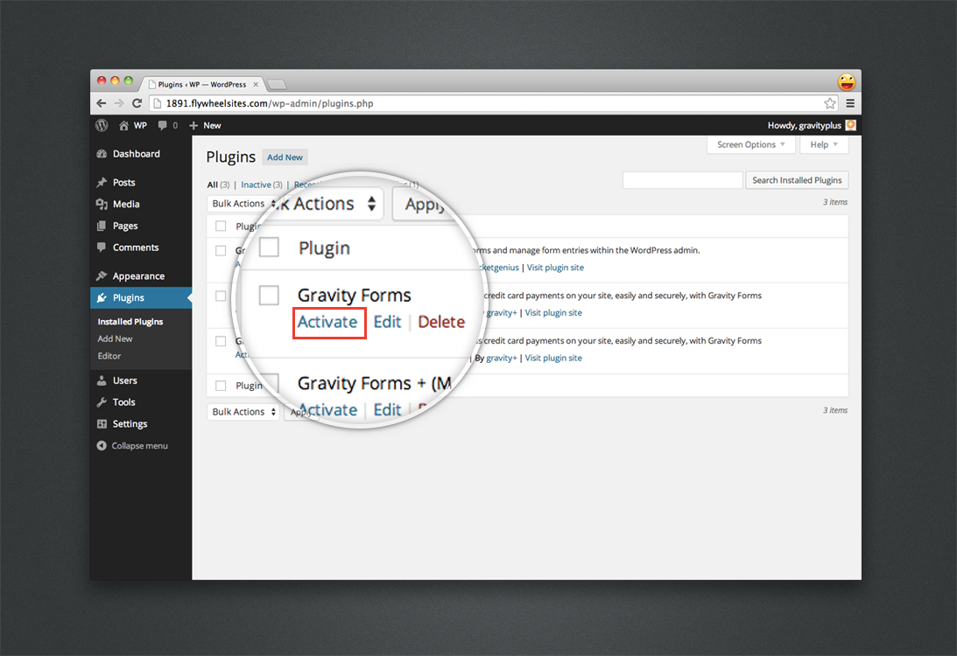Focus the plugin search text field
The width and height of the screenshot is (957, 656).
[x=682, y=180]
